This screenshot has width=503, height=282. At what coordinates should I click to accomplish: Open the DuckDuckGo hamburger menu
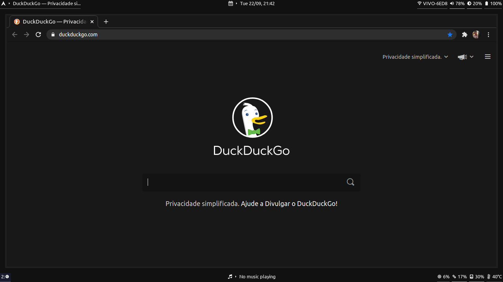click(x=488, y=57)
